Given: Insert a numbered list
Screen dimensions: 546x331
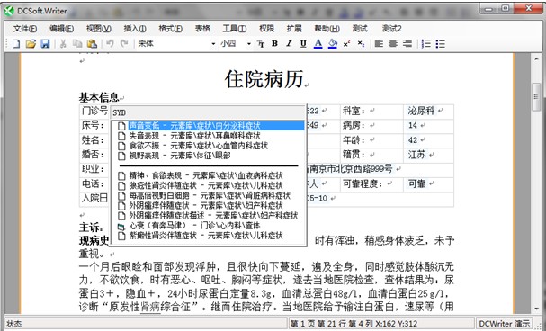Looking at the screenshot, I should pos(425,44).
